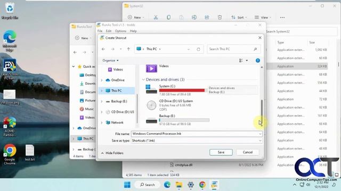Viewport: 341px width, 191px height.
Task: Click Cut icon in System32 toolbar
Action: tap(156, 18)
